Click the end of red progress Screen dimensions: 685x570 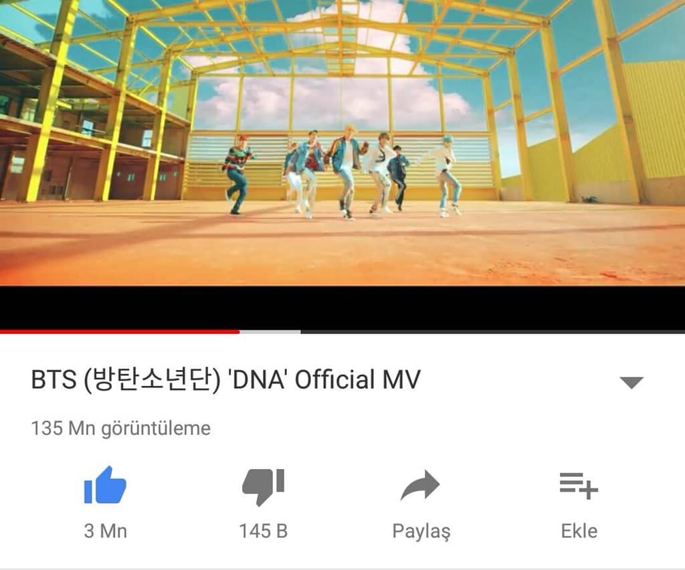239,332
